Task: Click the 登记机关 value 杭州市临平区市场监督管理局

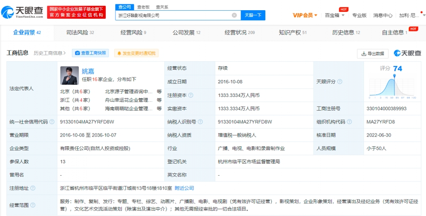Action: tap(249, 162)
